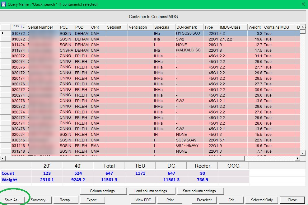Screen dimensions: 308x205
Task: Toggle Selected Only filter
Action: [262, 200]
